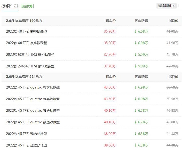Image resolution: width=182 pixels, height=150 pixels.
Task: Click 37.70万 price of 改款 豪华致雅型
Action: pos(110,66)
